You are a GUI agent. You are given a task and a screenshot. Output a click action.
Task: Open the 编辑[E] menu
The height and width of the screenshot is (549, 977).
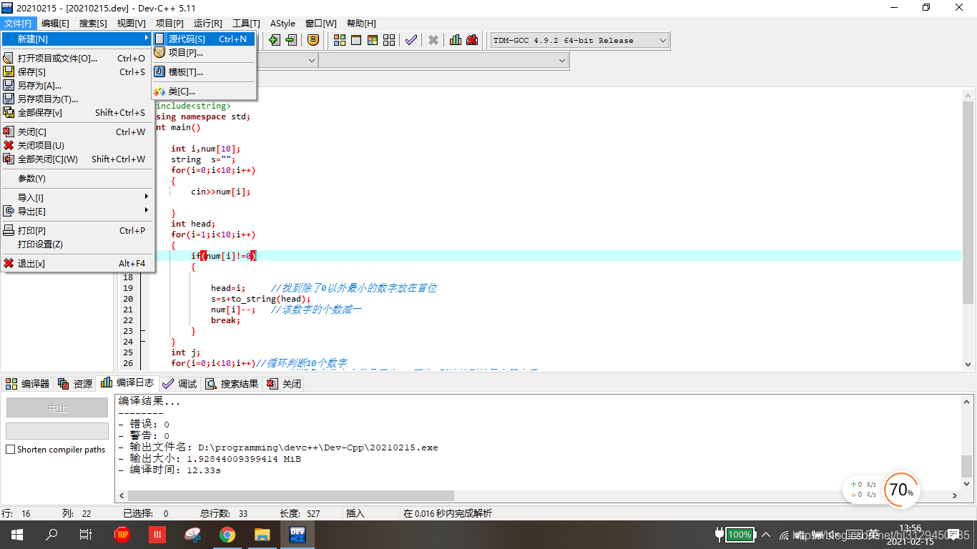(x=55, y=24)
